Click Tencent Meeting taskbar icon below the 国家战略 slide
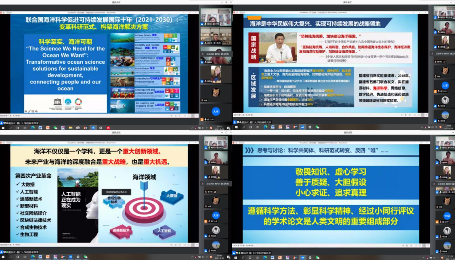Screen dimensions: 455x260 click(x=302, y=127)
